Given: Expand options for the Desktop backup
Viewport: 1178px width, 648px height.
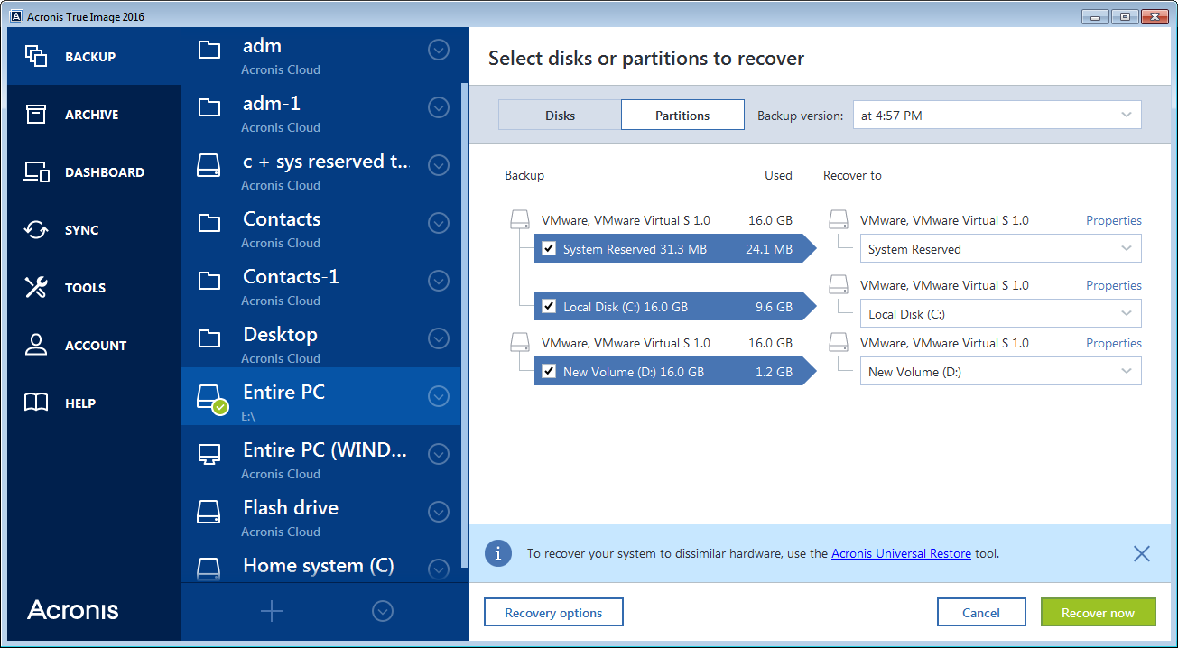Looking at the screenshot, I should click(439, 338).
